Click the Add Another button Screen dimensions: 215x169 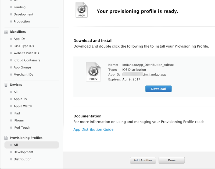click(143, 160)
